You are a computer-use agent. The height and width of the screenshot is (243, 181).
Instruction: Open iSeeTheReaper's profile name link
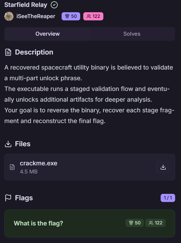point(36,16)
